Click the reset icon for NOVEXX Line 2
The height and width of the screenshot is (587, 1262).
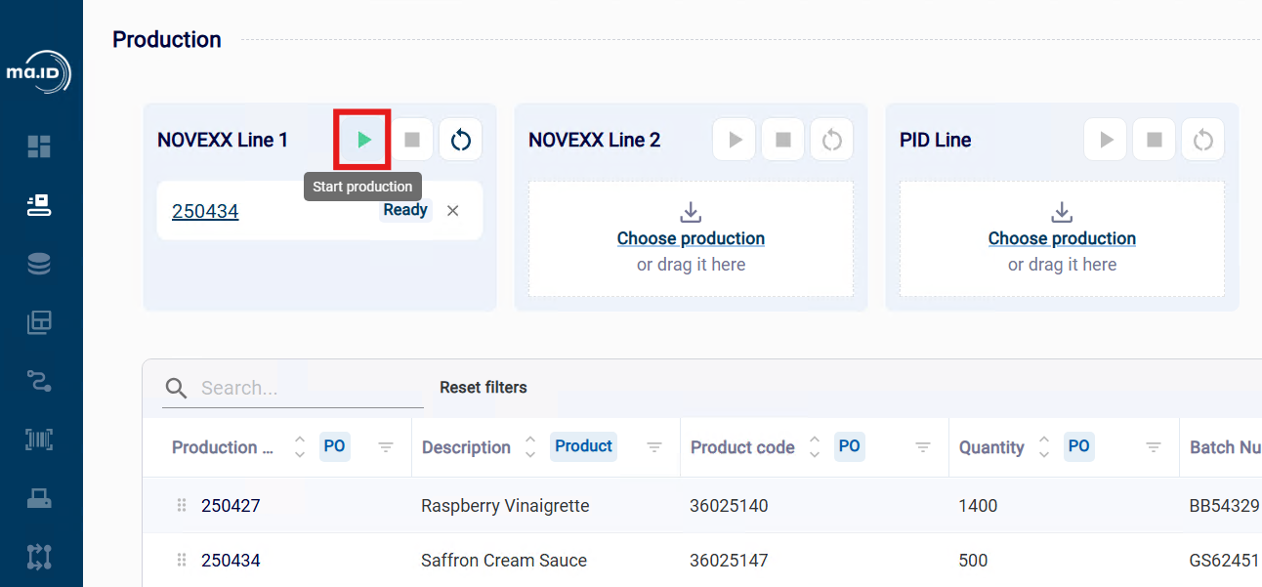tap(832, 140)
